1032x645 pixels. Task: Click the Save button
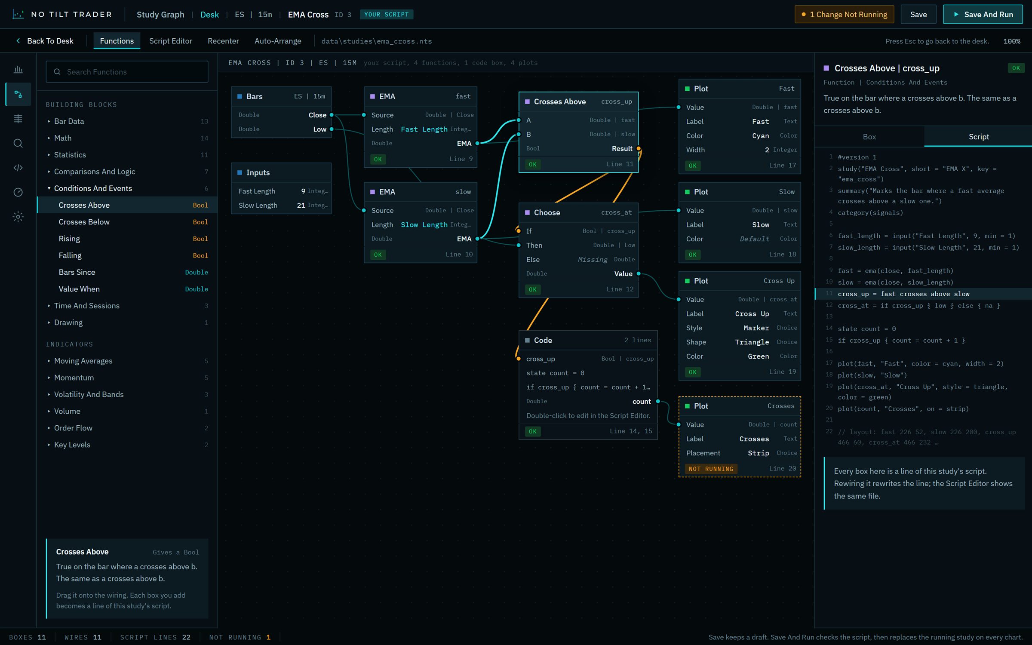918,14
